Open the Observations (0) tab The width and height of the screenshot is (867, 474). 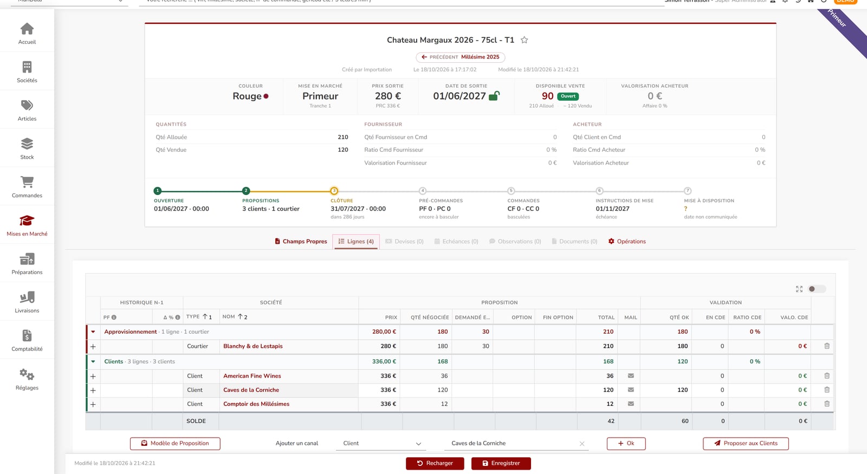coord(515,242)
